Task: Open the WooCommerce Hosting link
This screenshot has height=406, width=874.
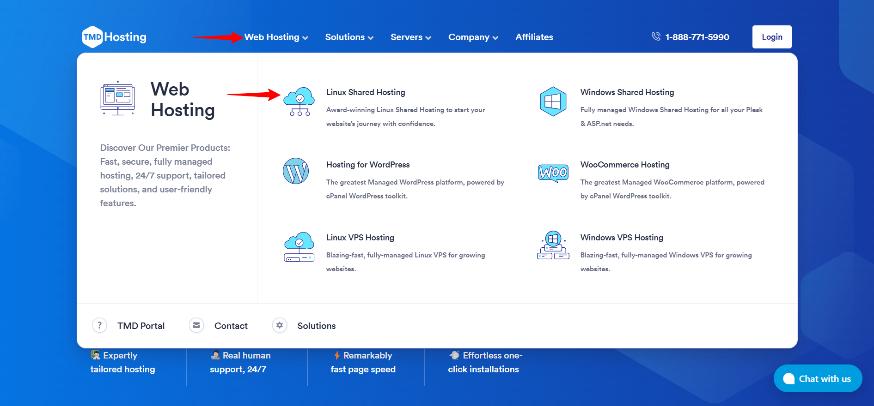Action: coord(625,165)
